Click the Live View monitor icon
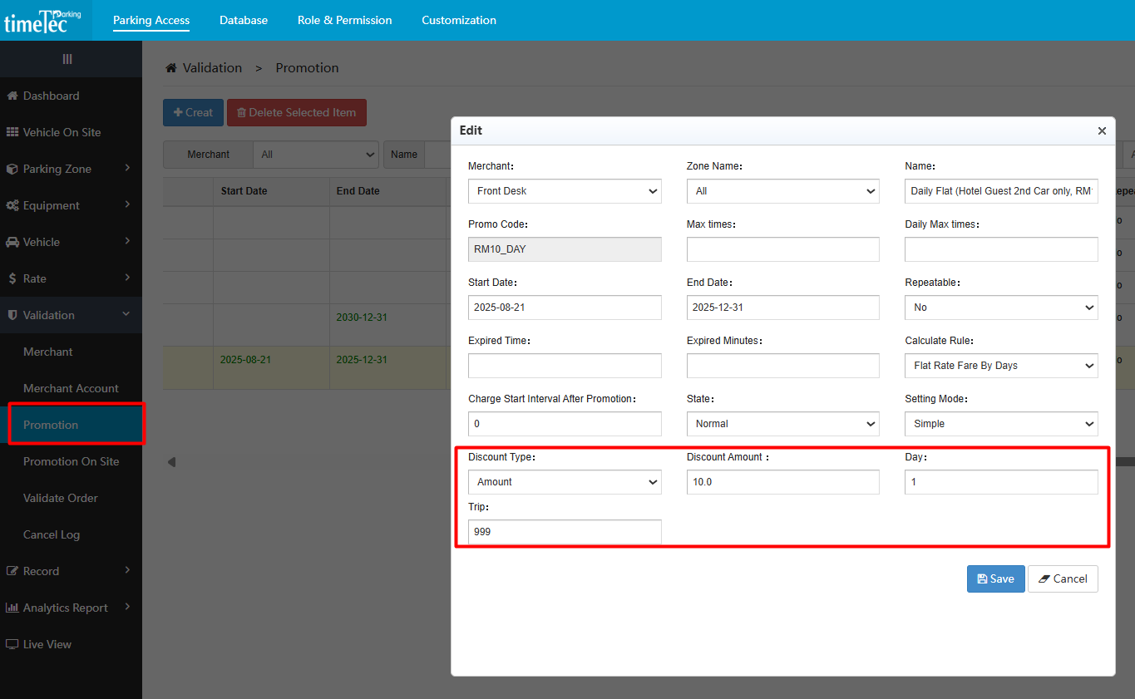Screen dimensions: 1135x699 [x=12, y=644]
